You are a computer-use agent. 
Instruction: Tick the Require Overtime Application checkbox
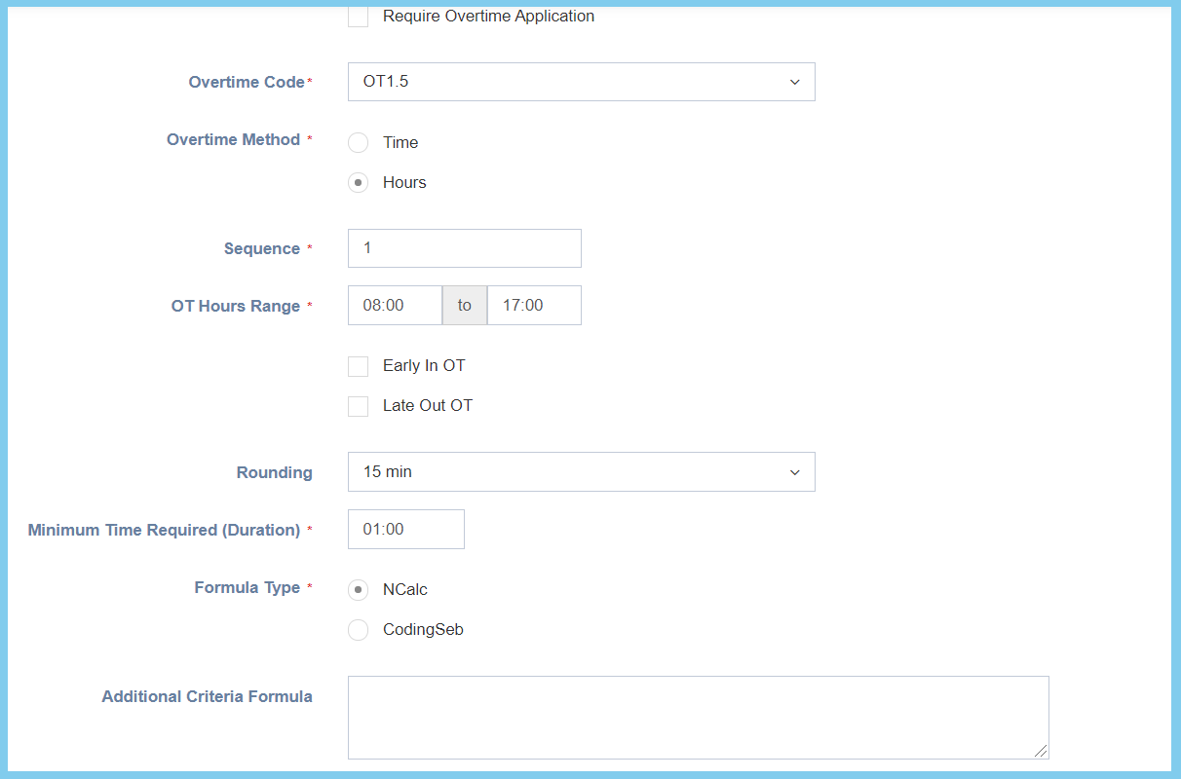[x=359, y=18]
